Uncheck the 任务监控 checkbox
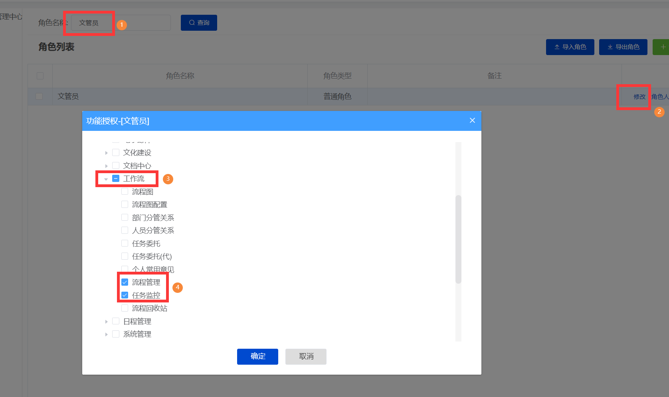Image resolution: width=669 pixels, height=397 pixels. point(125,295)
